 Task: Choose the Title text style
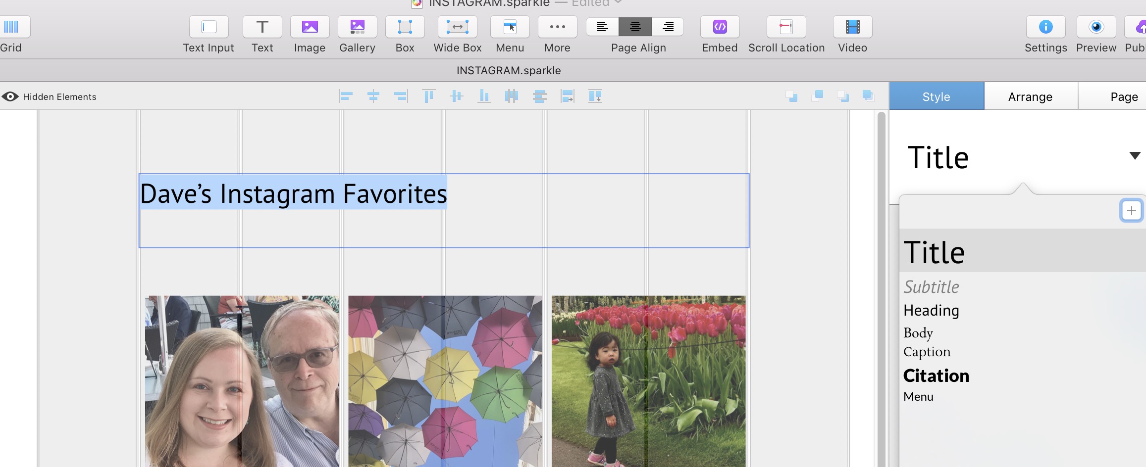click(1023, 251)
